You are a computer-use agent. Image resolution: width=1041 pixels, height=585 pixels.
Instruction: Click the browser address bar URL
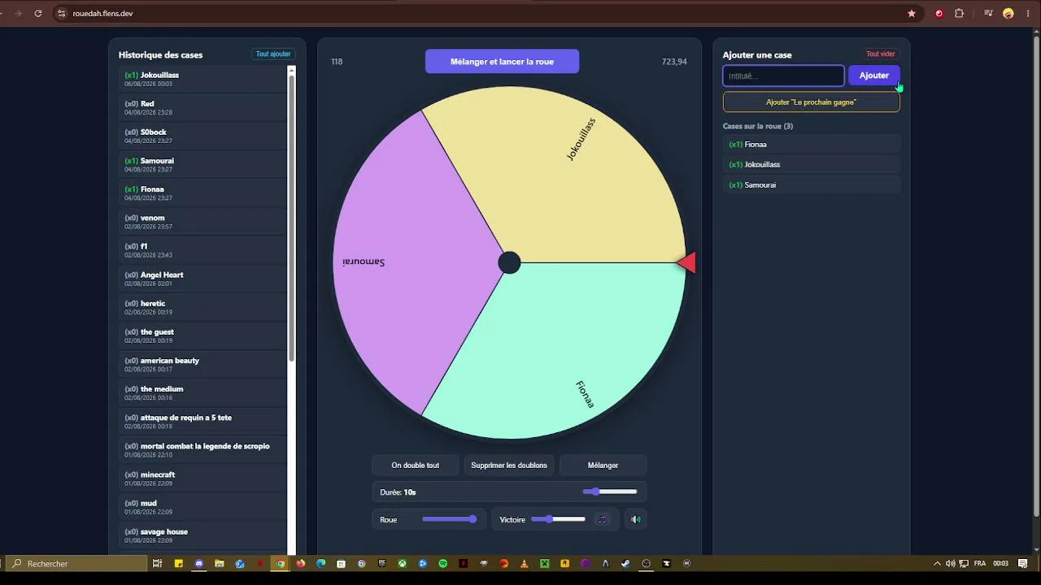pos(102,14)
